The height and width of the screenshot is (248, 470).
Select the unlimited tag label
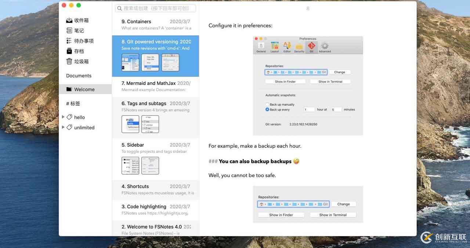84,127
